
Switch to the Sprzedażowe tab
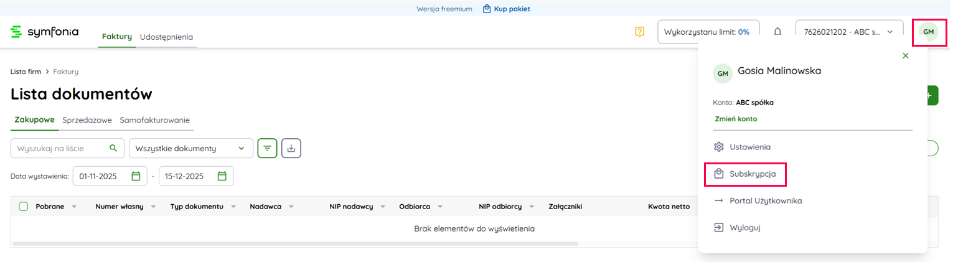87,120
